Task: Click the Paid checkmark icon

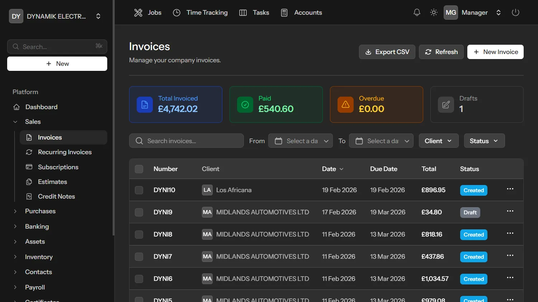Action: [245, 105]
